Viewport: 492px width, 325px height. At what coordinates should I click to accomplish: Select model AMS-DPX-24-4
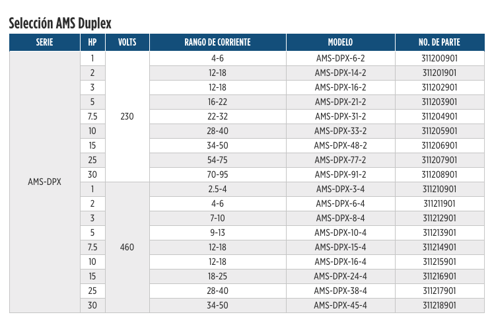click(x=341, y=277)
